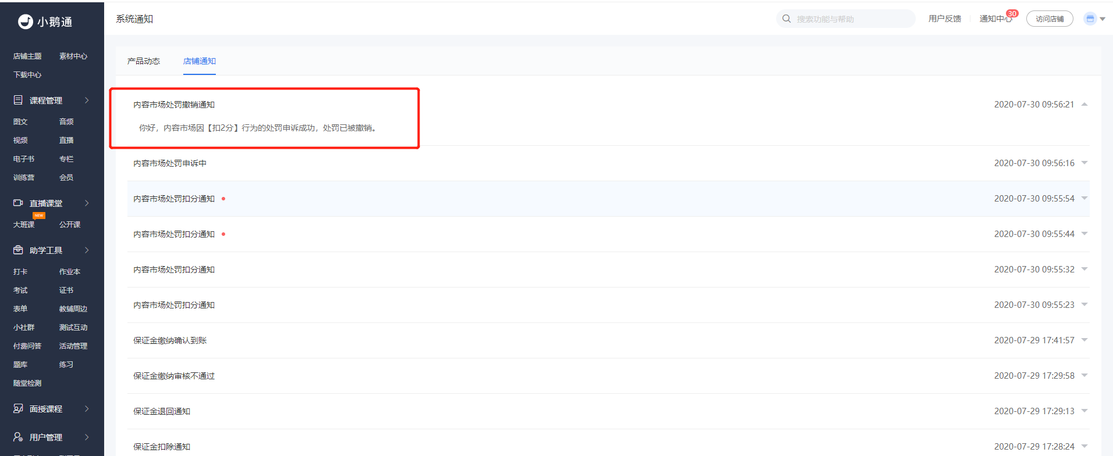Open the 作业本 menu item
Viewport: 1113px width, 456px height.
(70, 272)
